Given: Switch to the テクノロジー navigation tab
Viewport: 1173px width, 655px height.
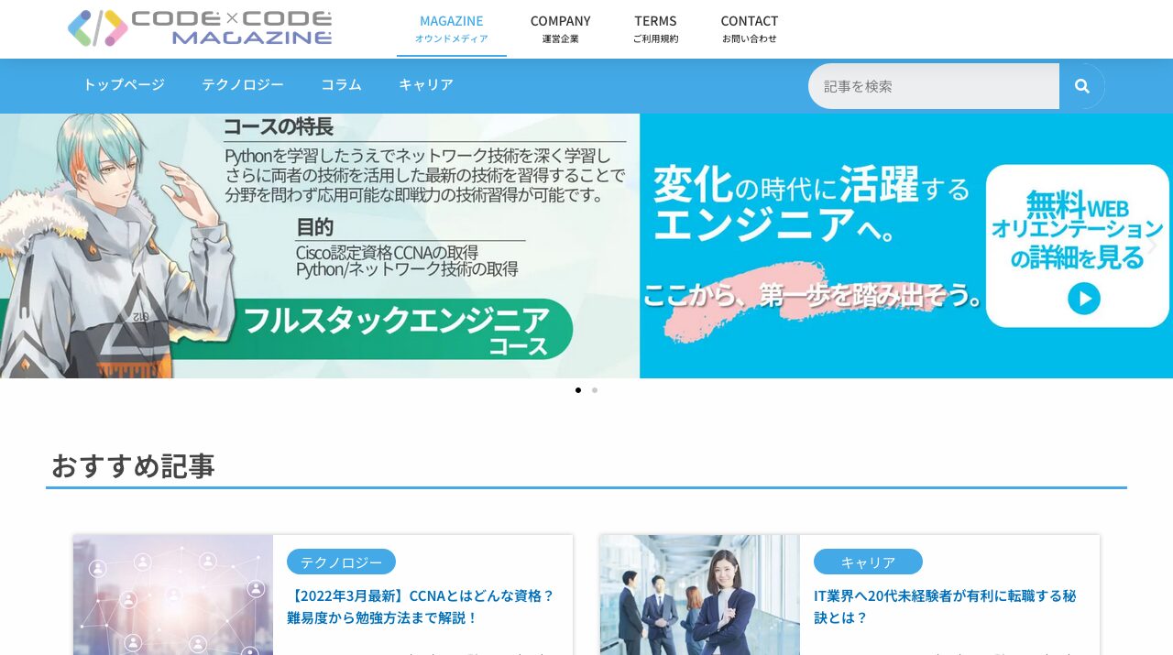Looking at the screenshot, I should pos(243,84).
